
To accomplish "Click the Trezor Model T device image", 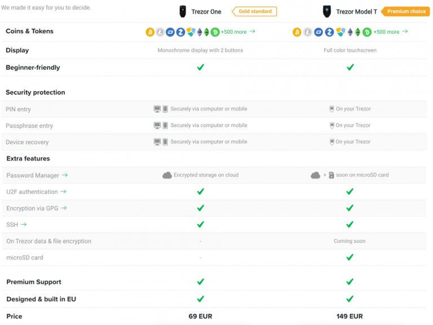I will tap(327, 12).
